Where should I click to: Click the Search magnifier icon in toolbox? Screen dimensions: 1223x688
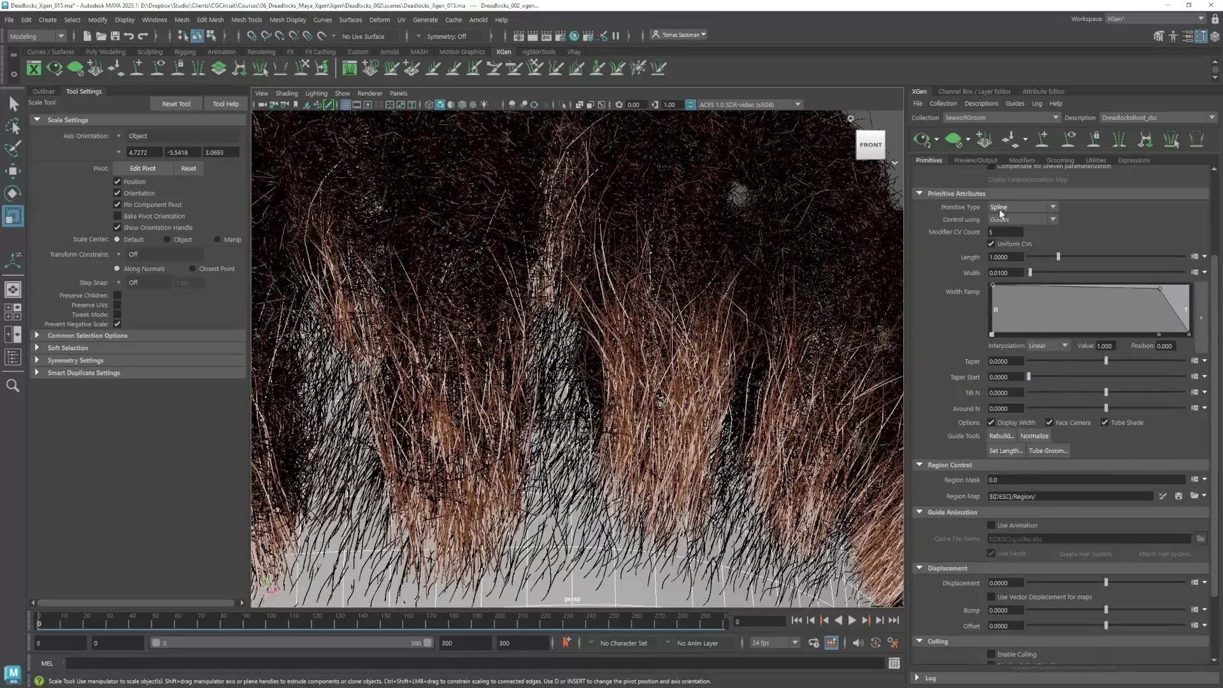tap(13, 385)
